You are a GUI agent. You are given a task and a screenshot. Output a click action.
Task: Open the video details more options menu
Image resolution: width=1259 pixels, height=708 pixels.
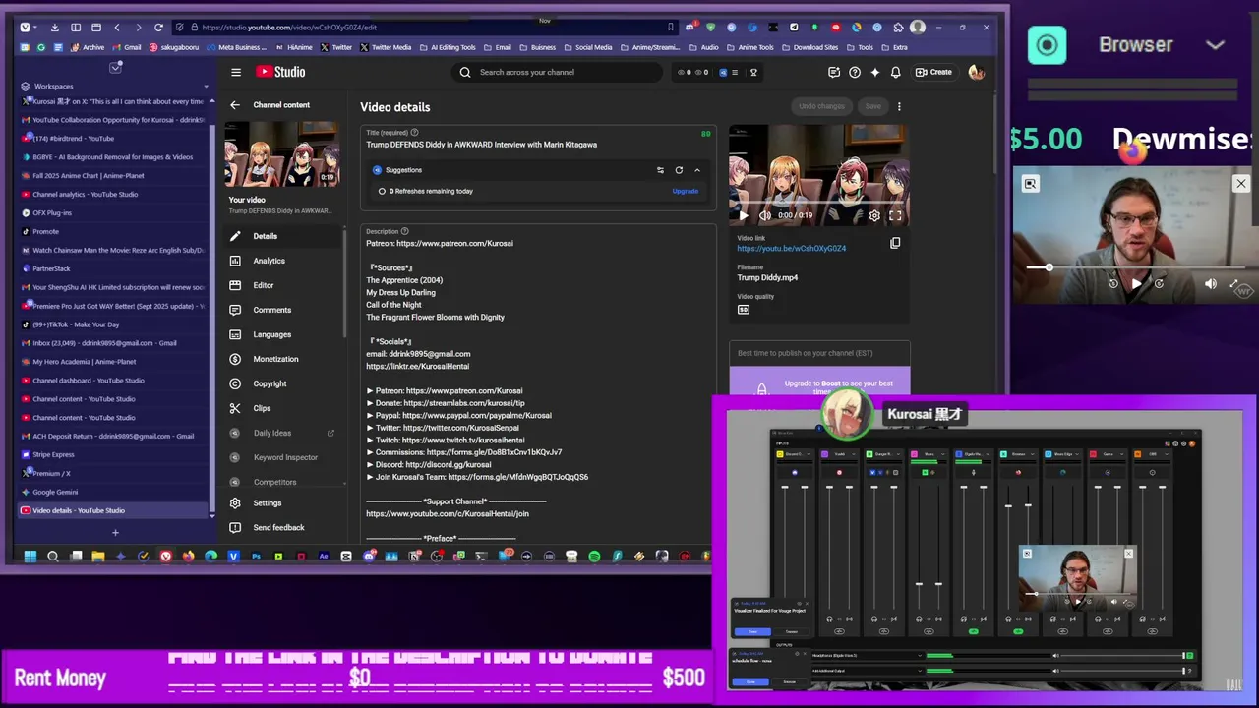tap(899, 106)
